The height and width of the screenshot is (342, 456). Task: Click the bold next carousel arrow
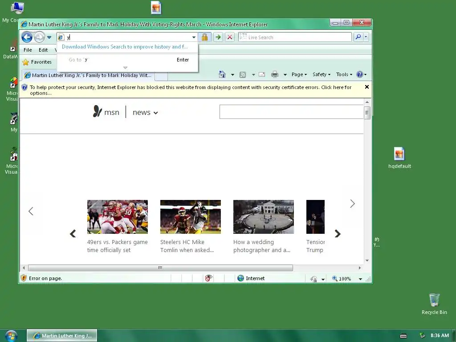coord(338,233)
